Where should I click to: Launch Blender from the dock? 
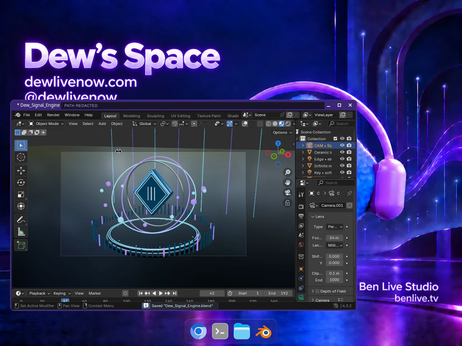tap(264, 332)
